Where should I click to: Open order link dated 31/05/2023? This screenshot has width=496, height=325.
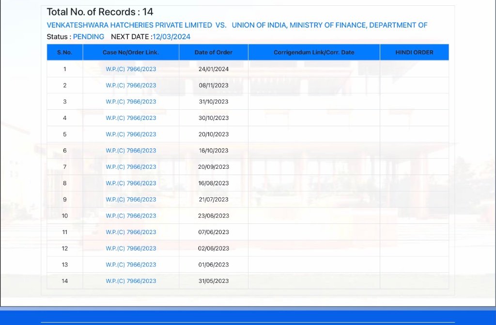pyautogui.click(x=131, y=281)
